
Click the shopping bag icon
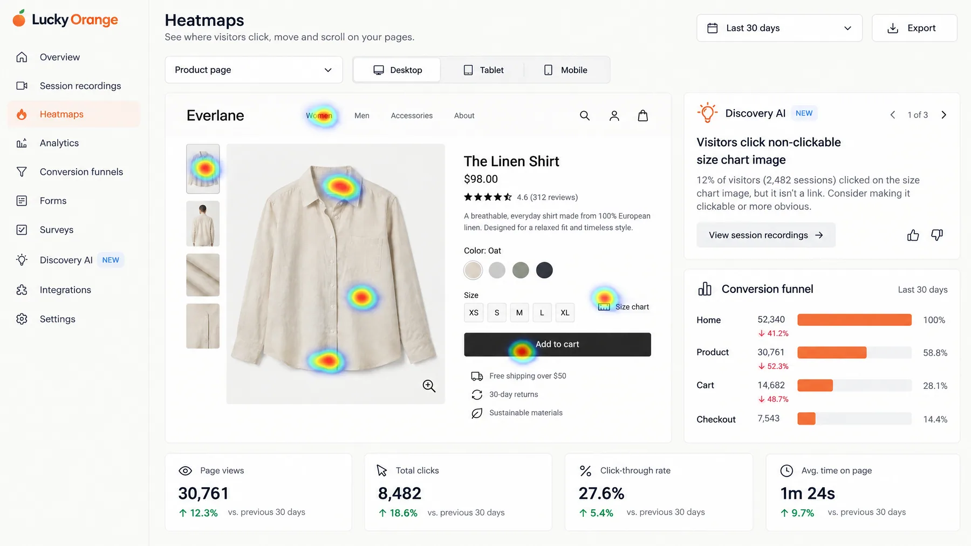pos(643,115)
